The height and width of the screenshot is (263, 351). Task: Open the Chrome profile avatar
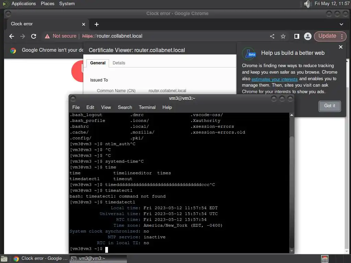308,36
